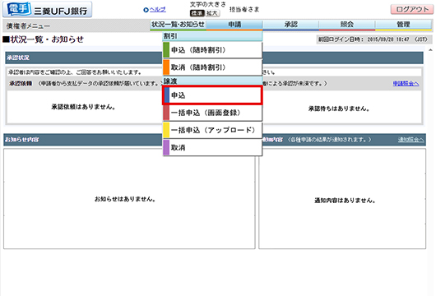Click the 割引 section header in menu

point(212,36)
